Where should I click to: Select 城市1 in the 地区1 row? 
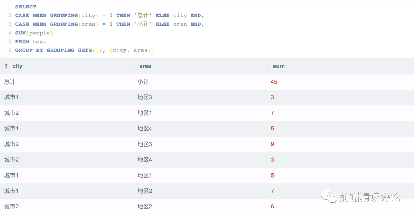pyautogui.click(x=11, y=175)
